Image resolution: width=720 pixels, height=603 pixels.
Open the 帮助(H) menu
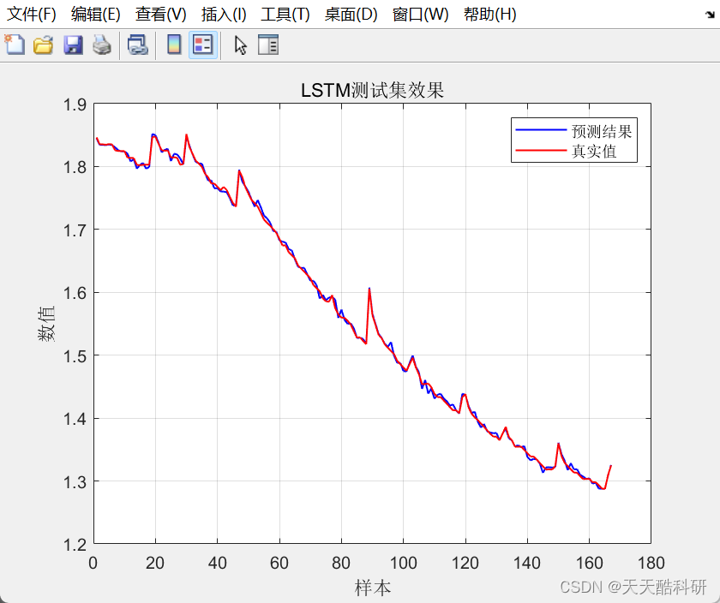click(x=490, y=15)
